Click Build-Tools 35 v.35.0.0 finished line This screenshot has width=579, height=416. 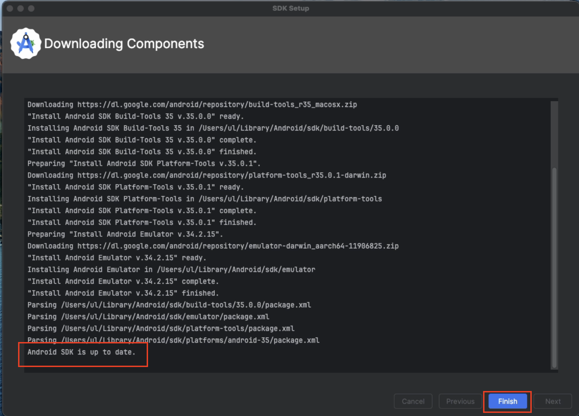pos(142,152)
